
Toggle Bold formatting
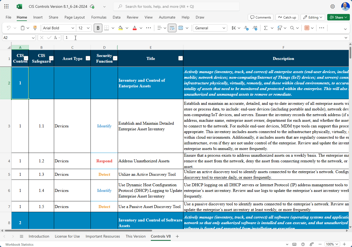(98, 28)
